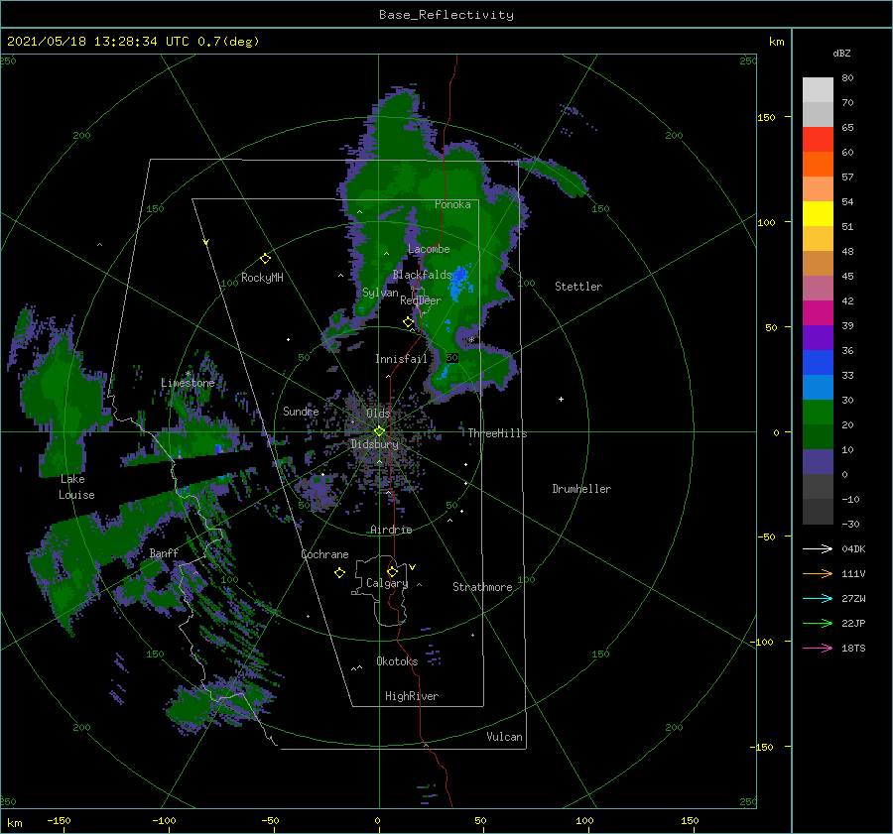Click the cyan 27ZW arrow in legend
Viewport: 893px width, 834px height.
[818, 598]
